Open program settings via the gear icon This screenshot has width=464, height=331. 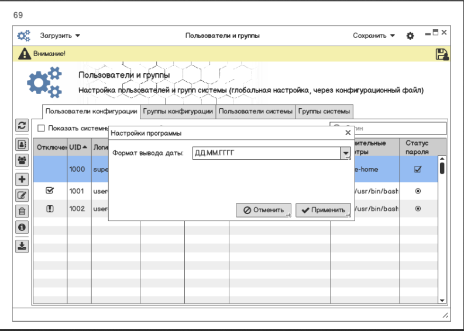(410, 36)
